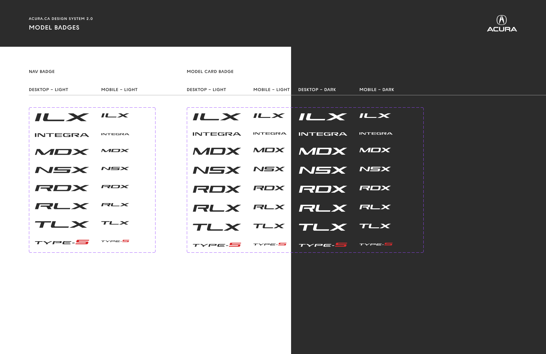Pick the TLX badge under Nav Badge Desktop – Light
The height and width of the screenshot is (354, 546).
[x=62, y=224]
